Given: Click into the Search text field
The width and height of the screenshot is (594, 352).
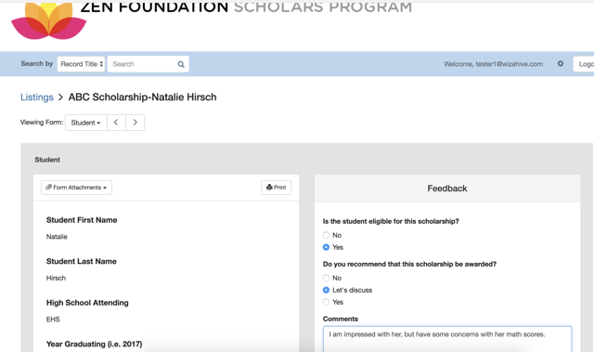Looking at the screenshot, I should [144, 64].
